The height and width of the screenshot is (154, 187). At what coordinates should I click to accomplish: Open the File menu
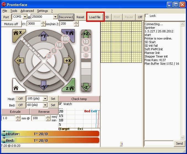(5, 11)
